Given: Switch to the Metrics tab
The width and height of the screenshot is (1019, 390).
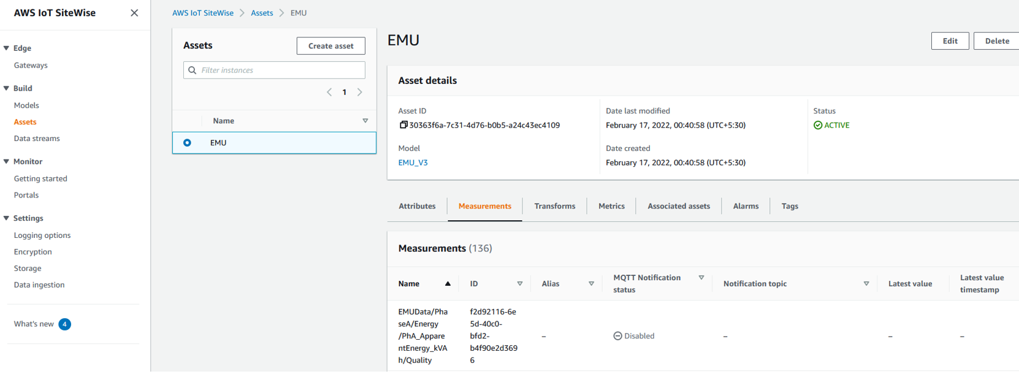Looking at the screenshot, I should coord(612,207).
